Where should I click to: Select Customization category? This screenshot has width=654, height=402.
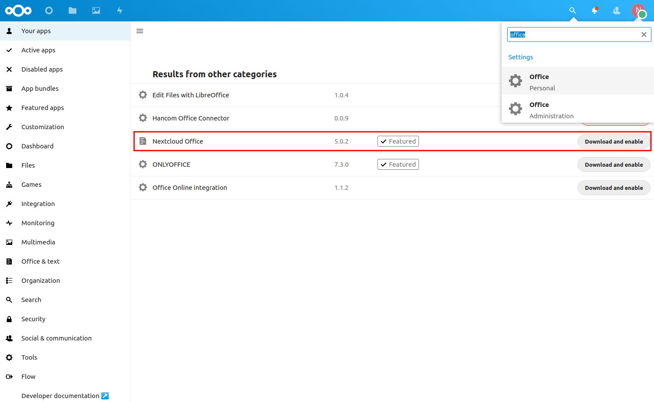(x=65, y=127)
